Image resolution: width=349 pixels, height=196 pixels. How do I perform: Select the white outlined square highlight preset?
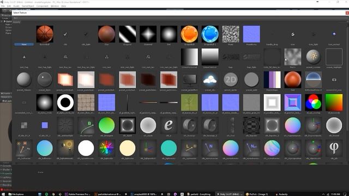334,57
